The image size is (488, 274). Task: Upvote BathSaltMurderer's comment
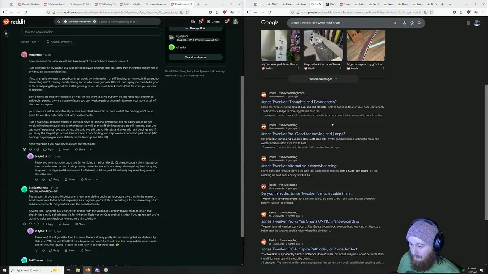[30, 224]
